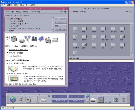Select the devices folder in File Manager
Image resolution: width=135 pixels, height=110 pixels.
(x=113, y=30)
